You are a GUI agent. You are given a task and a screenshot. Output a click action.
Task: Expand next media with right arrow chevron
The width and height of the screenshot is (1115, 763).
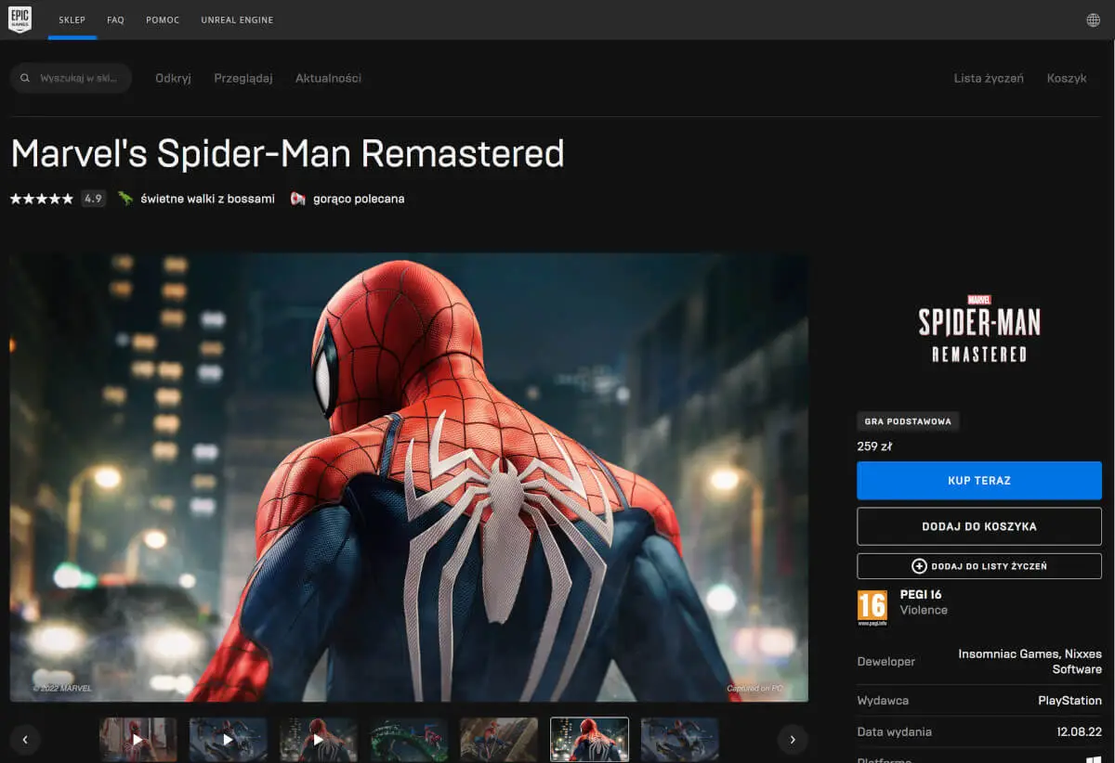(x=793, y=740)
